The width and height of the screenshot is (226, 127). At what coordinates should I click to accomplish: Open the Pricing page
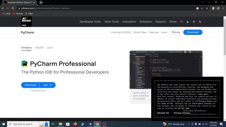176,32
